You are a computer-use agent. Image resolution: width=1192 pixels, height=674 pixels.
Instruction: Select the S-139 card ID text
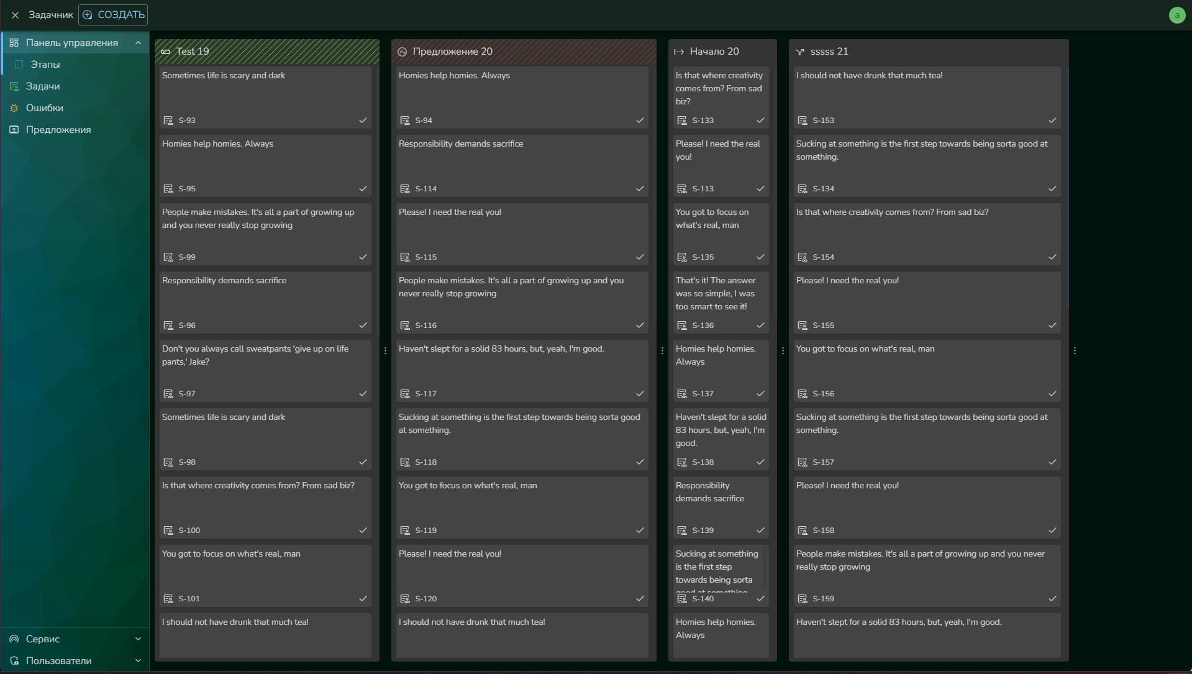703,531
